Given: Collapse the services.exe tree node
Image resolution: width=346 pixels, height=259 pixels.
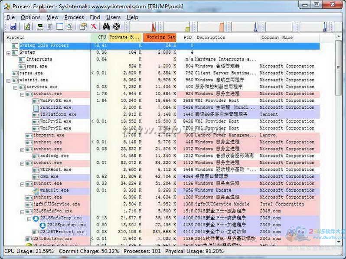Looking at the screenshot, I should [x=16, y=87].
